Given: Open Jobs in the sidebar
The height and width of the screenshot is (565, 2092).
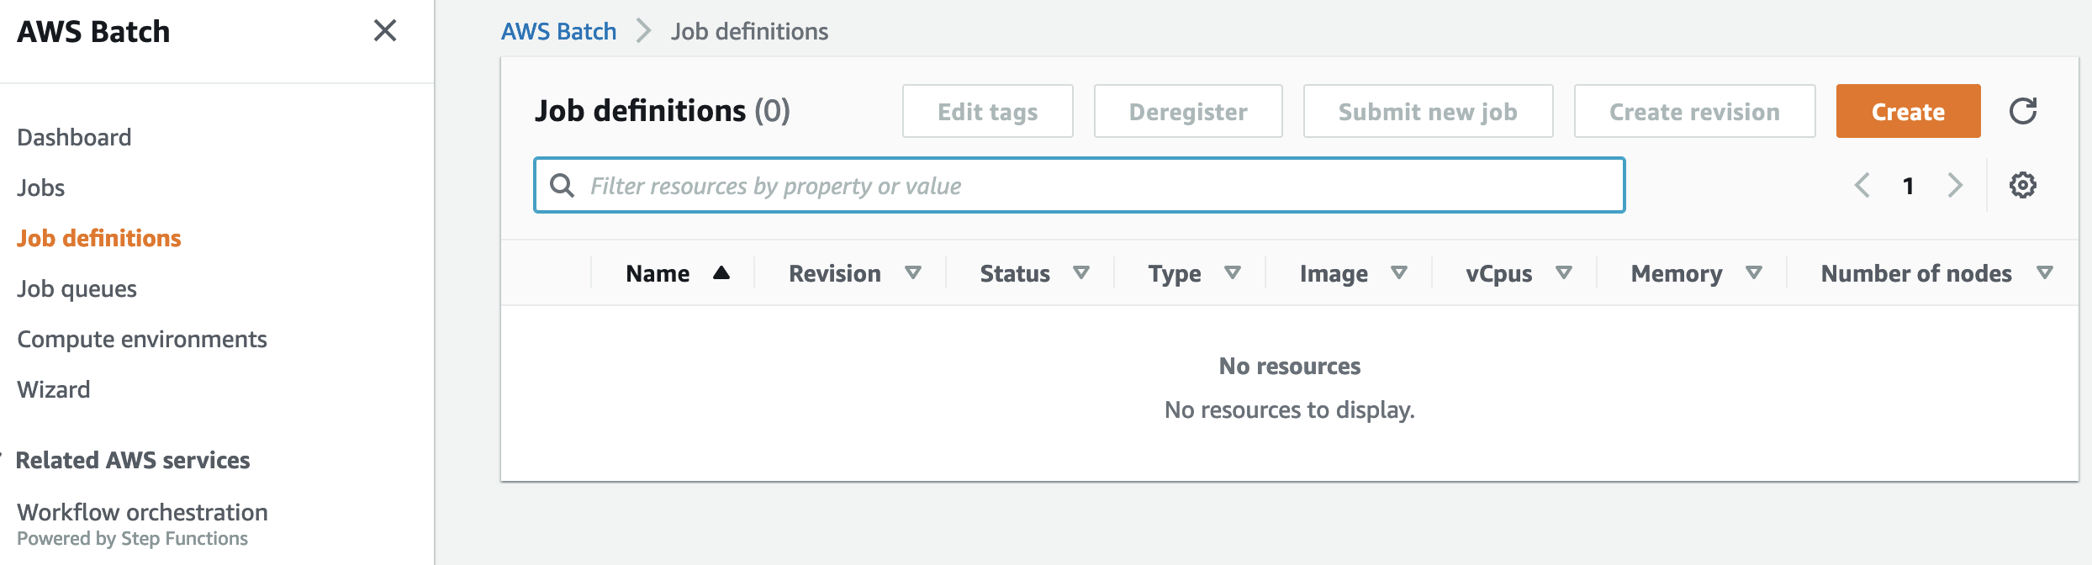Looking at the screenshot, I should click(40, 187).
